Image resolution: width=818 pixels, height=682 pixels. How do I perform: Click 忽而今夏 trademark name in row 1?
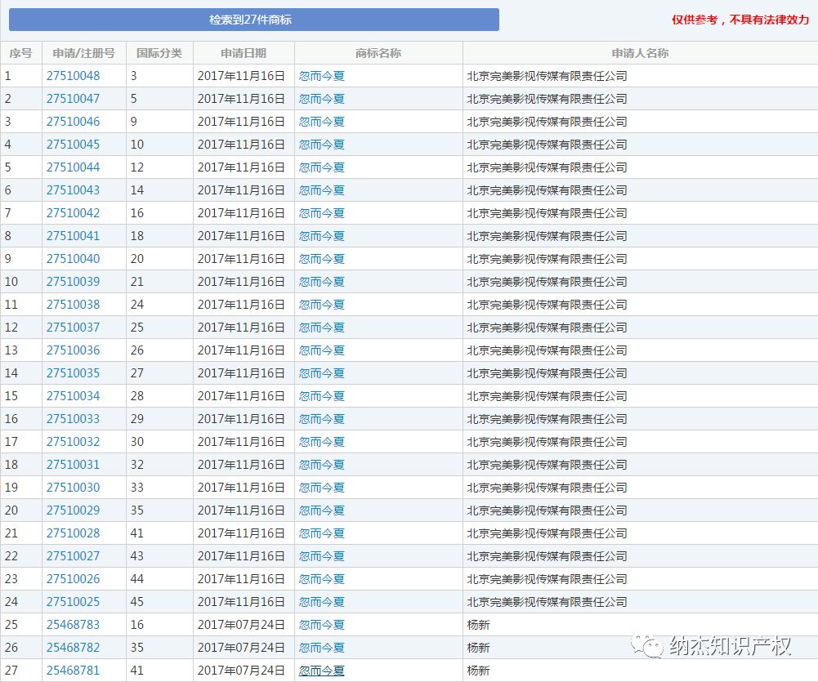[321, 76]
